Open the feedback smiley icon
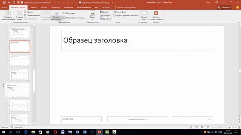The image size is (241, 135). point(238,7)
